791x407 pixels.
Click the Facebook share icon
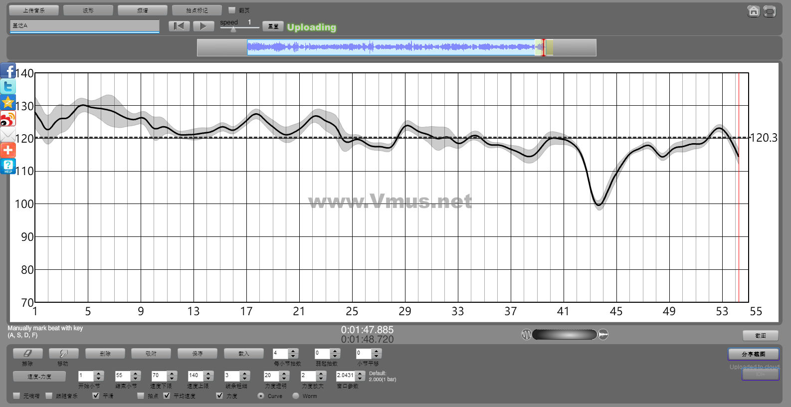point(8,71)
